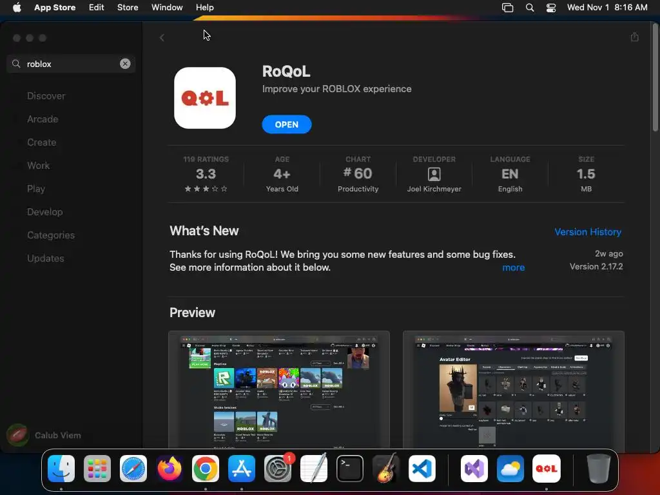Open the Play section
660x495 pixels.
36,189
